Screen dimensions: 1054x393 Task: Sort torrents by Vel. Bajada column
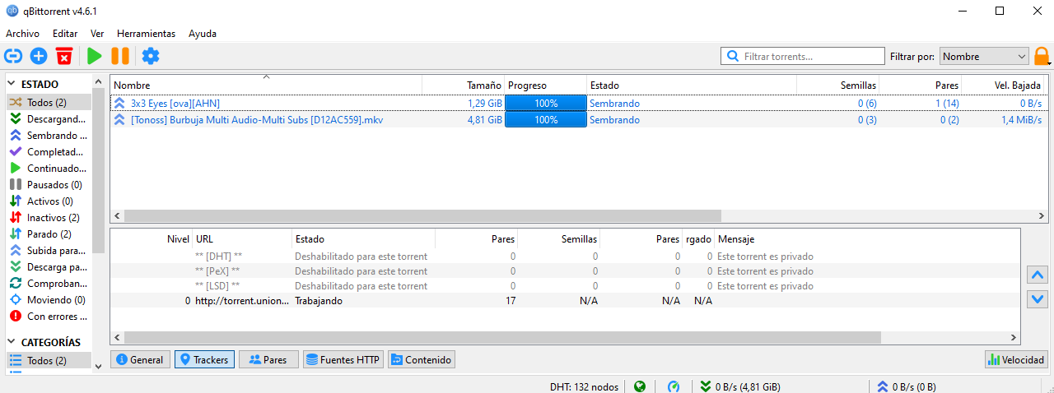[x=1004, y=86]
